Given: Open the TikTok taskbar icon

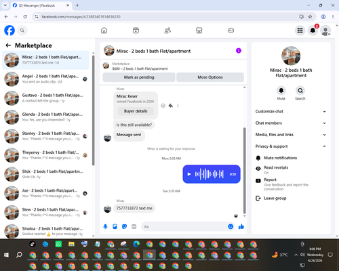Looking at the screenshot, I should coord(33,244).
